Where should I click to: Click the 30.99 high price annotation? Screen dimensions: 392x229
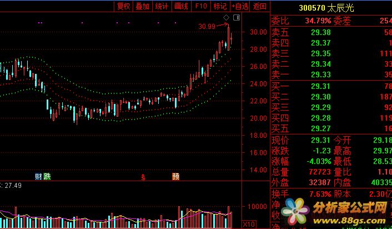click(207, 26)
